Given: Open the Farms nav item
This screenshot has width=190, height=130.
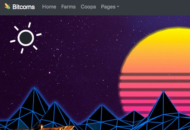Looking at the screenshot, I should pyautogui.click(x=68, y=7).
